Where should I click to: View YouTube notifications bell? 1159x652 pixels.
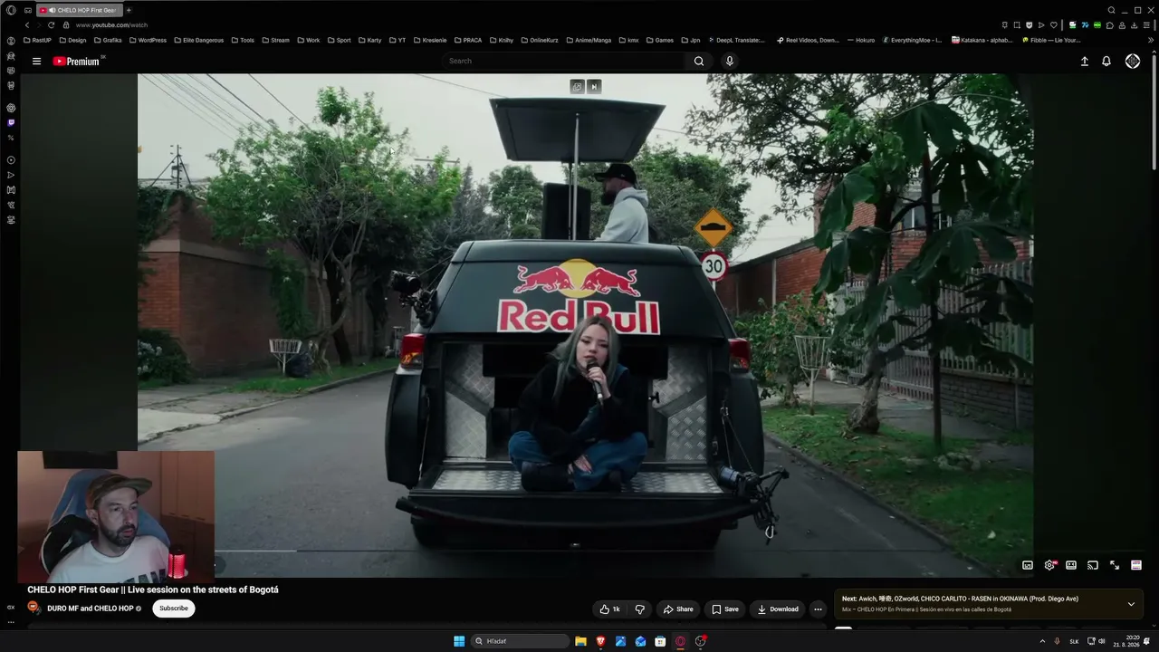tap(1106, 61)
